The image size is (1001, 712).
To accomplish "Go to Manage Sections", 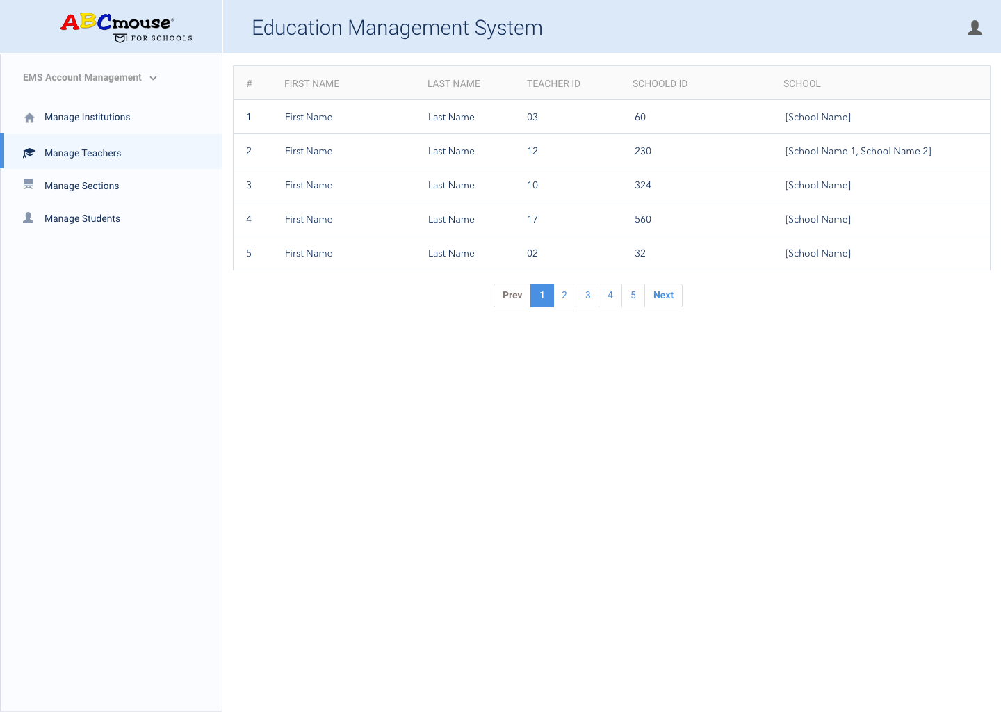I will click(x=81, y=186).
